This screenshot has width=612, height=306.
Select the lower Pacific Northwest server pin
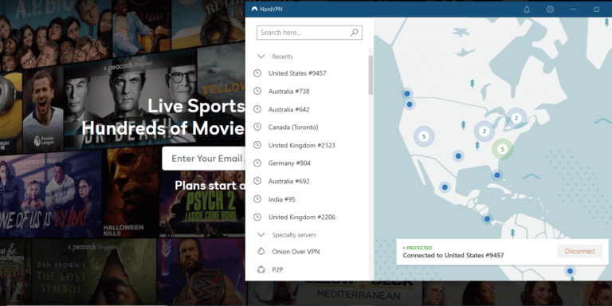point(410,104)
